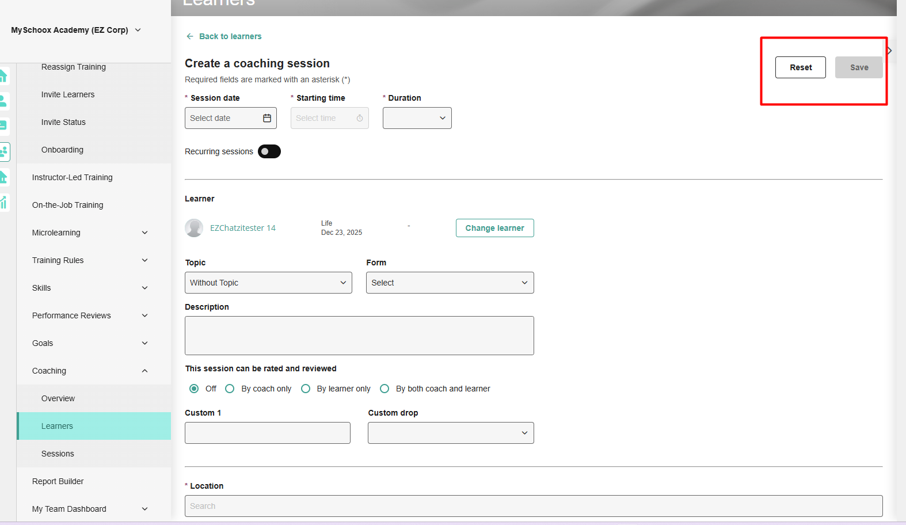Viewport: 906px width, 525px height.
Task: Click the EZChatzitester 14 avatar picture
Action: coord(194,228)
